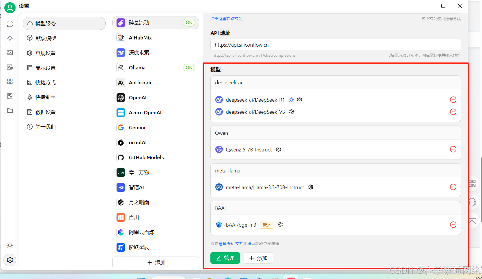Click the deepseek-ai group header
Viewport: 482px width, 279px height.
pyautogui.click(x=336, y=83)
